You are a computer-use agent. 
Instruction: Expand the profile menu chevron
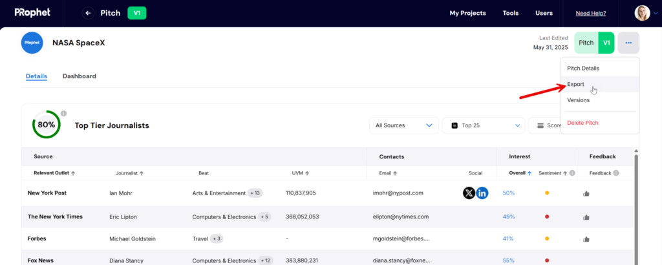(x=656, y=14)
